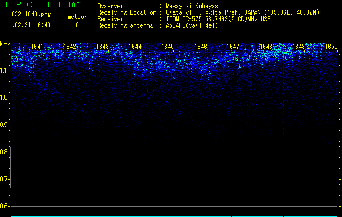This screenshot has height=217, width=342.
Task: Click the Receiver field label
Action: 110,19
